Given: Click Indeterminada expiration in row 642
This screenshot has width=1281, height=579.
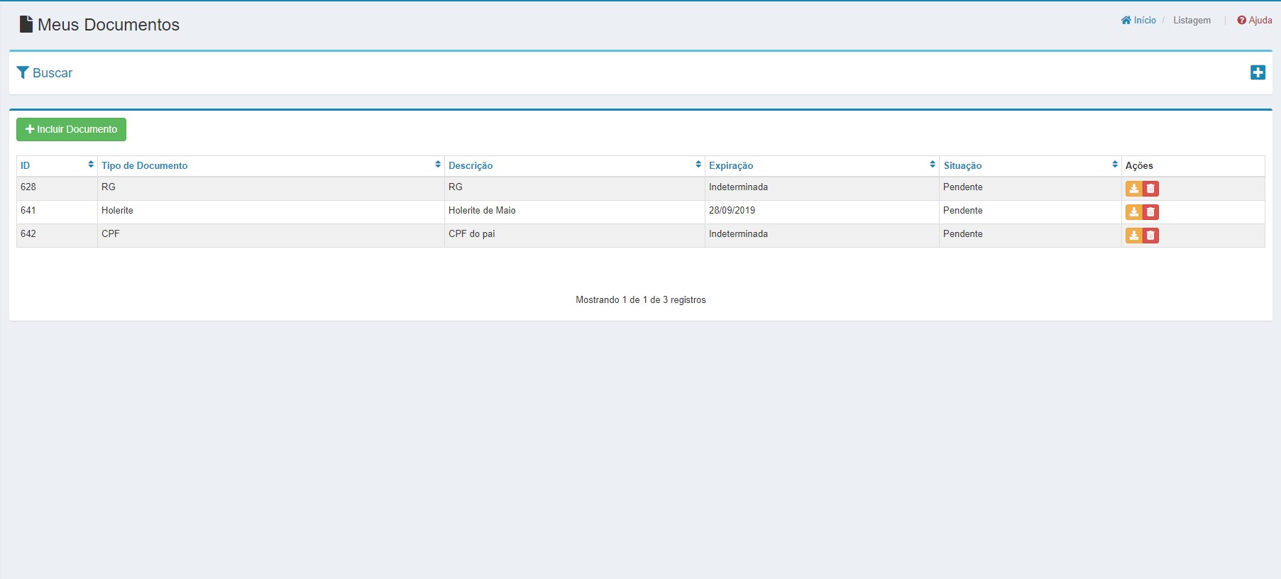Looking at the screenshot, I should click(x=738, y=233).
